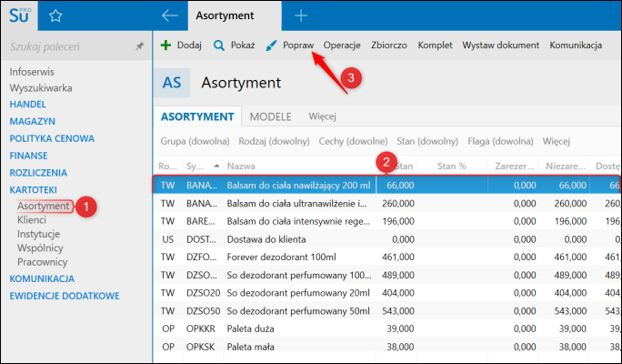Open the Komplet menu
Viewport: 622px width, 364px height.
coord(435,45)
